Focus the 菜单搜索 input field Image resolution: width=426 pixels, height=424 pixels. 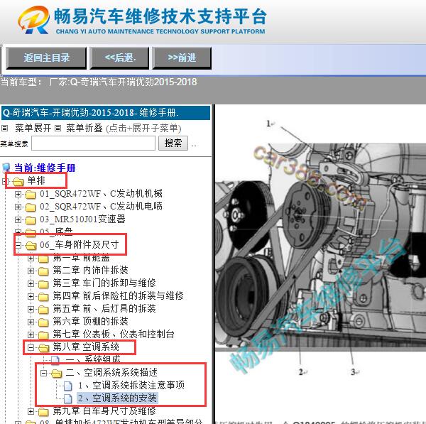tap(93, 143)
